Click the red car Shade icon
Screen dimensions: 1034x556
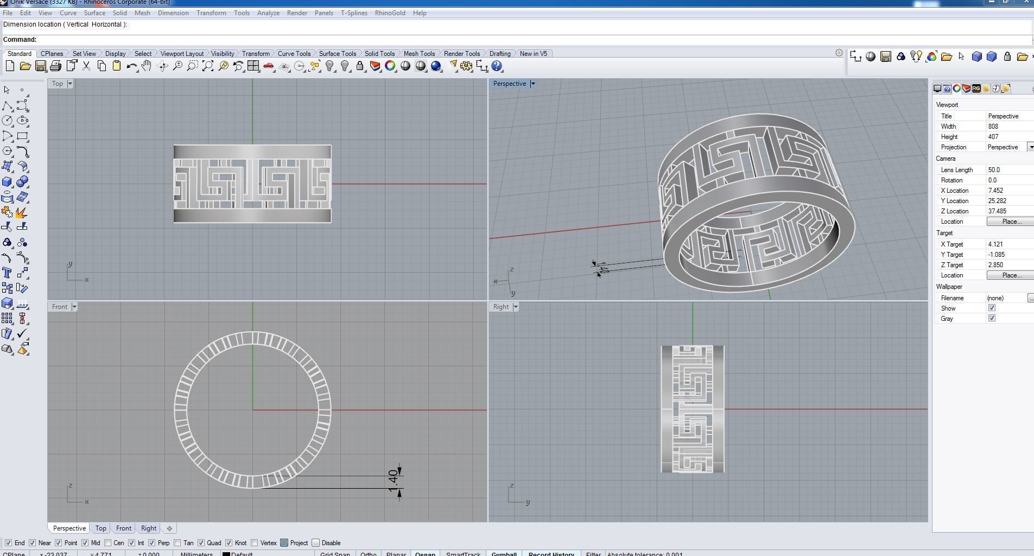tap(268, 66)
